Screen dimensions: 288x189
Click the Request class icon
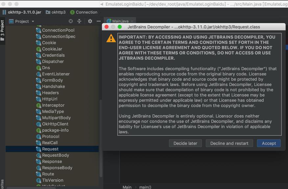pos(38,149)
